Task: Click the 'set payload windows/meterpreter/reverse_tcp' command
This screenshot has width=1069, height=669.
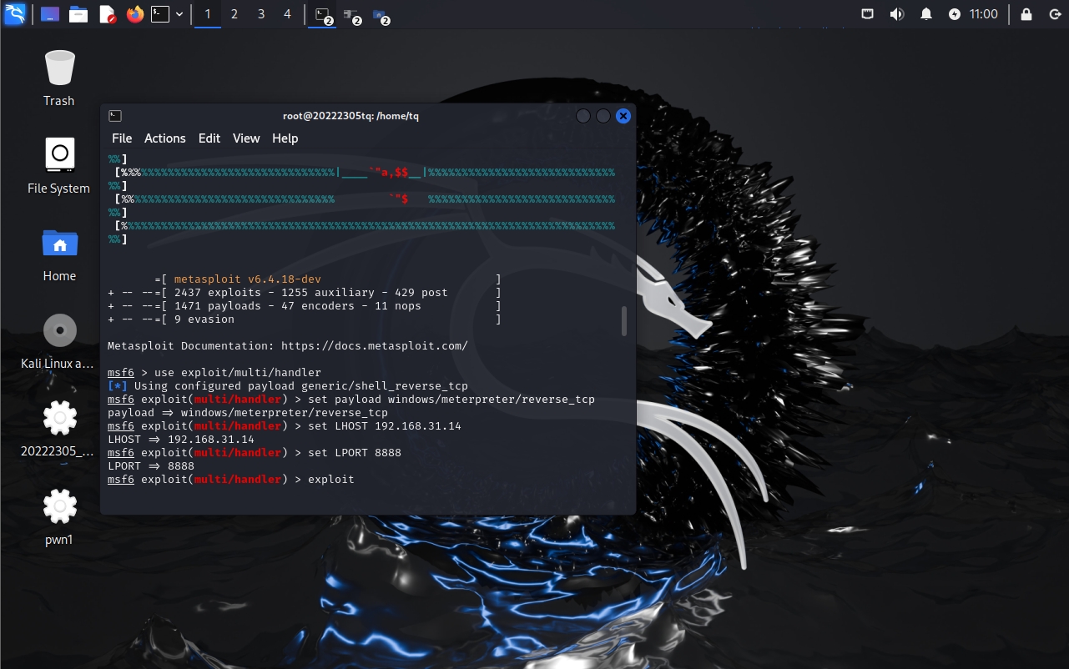Action: 451,400
